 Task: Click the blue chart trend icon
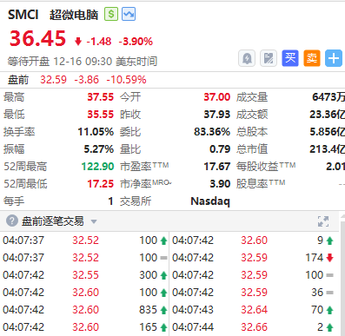click(129, 14)
